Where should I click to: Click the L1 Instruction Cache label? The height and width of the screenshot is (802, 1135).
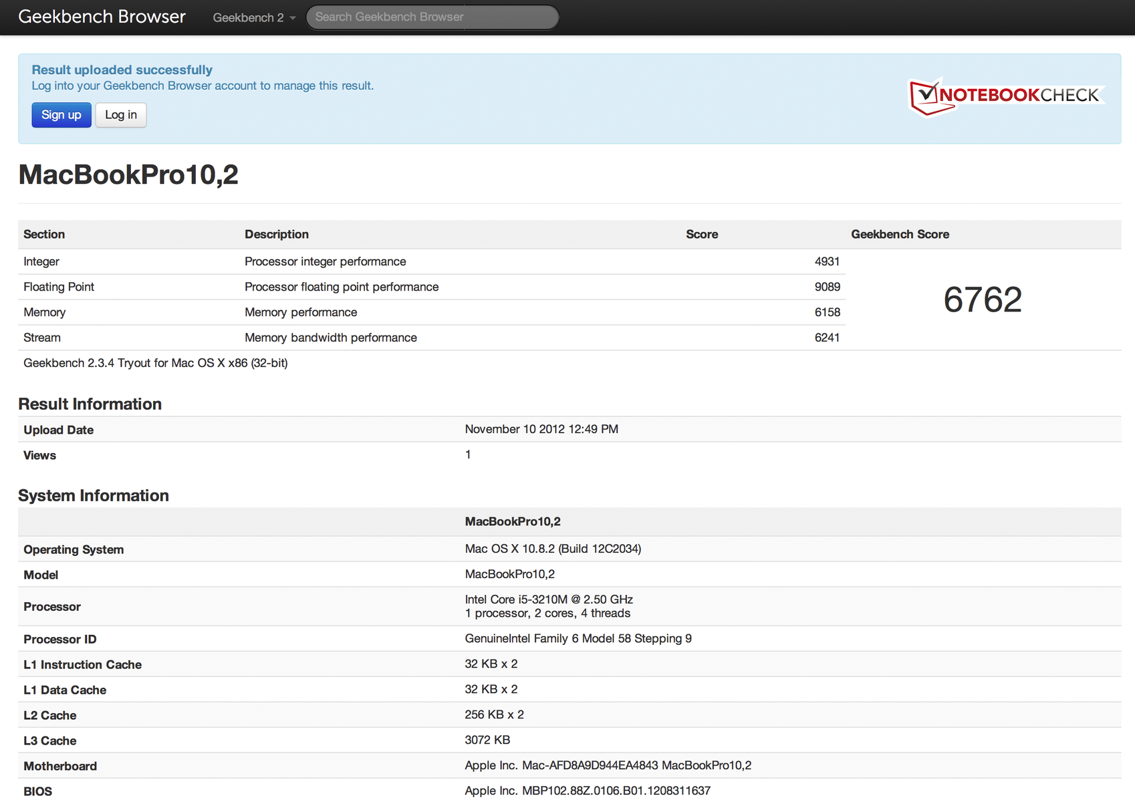click(x=83, y=665)
